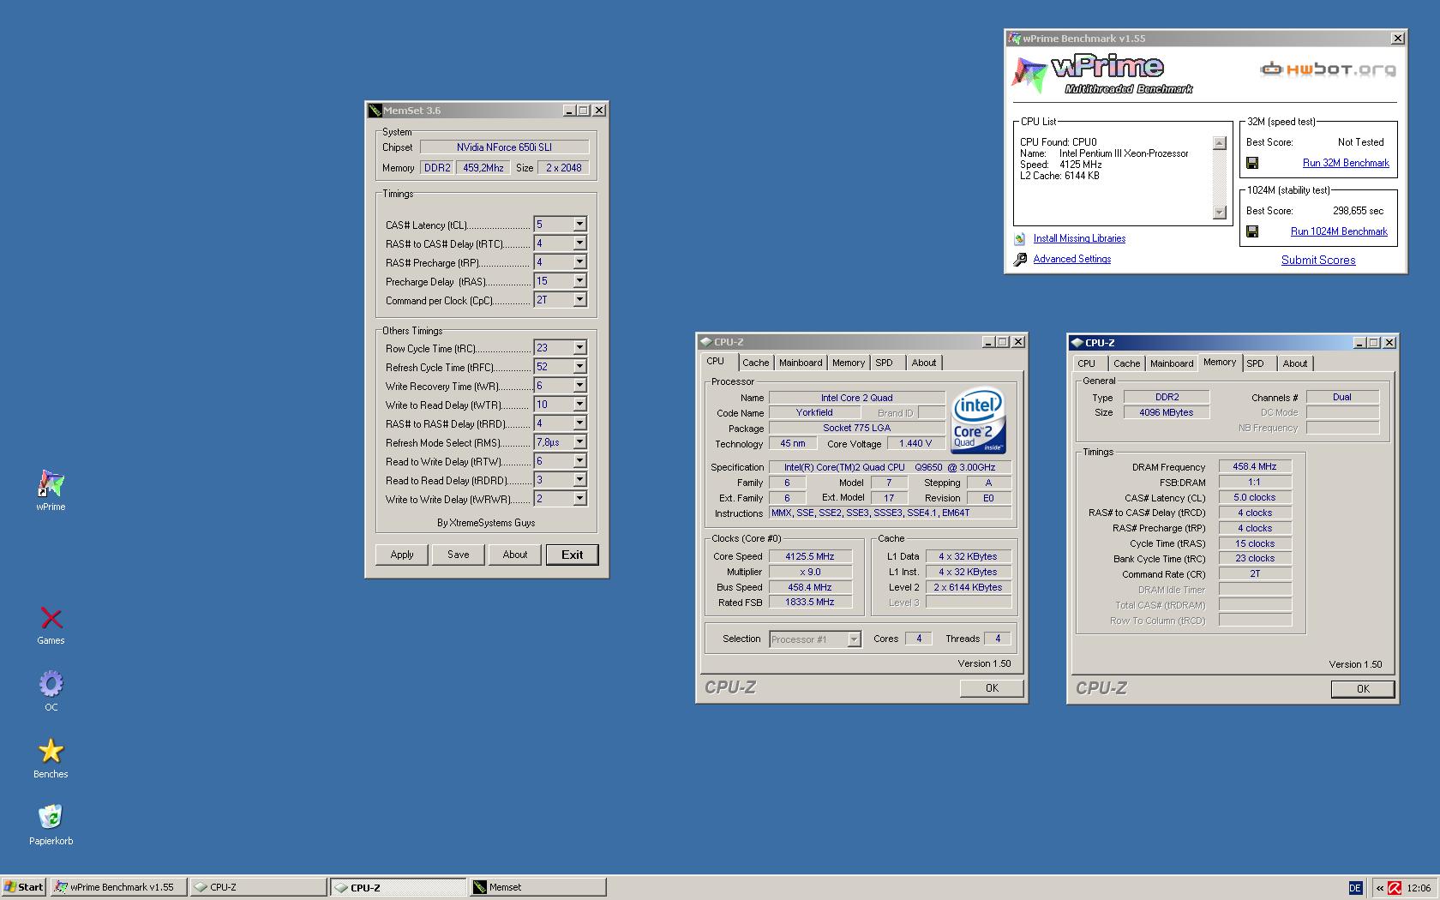Viewport: 1440px width, 900px height.
Task: Switch to Mainboard tab in left CPU-Z
Action: [x=801, y=363]
